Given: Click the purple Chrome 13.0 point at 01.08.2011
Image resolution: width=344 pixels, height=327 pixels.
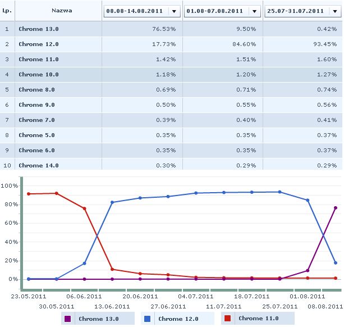Looking at the screenshot, I should 308,271.
